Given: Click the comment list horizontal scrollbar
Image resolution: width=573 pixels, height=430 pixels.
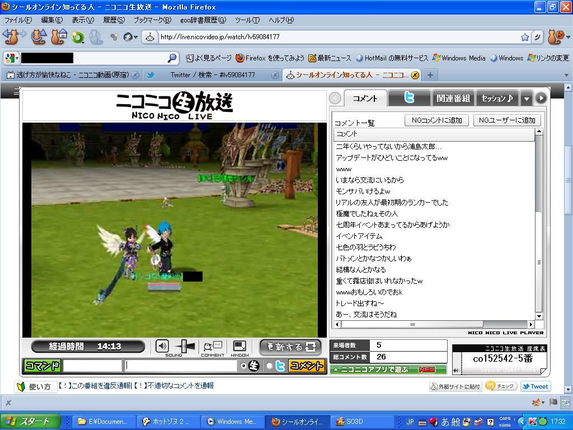Looking at the screenshot, I should click(434, 324).
